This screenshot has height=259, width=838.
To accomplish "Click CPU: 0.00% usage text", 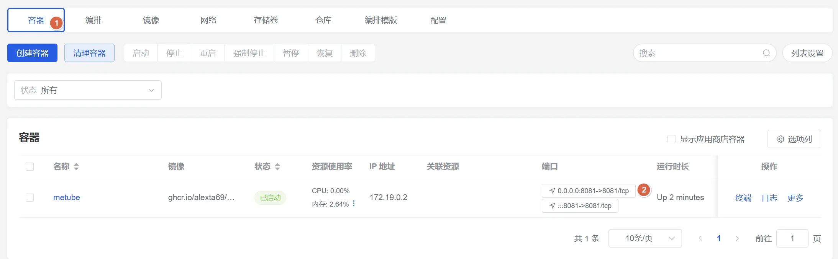I will 331,191.
